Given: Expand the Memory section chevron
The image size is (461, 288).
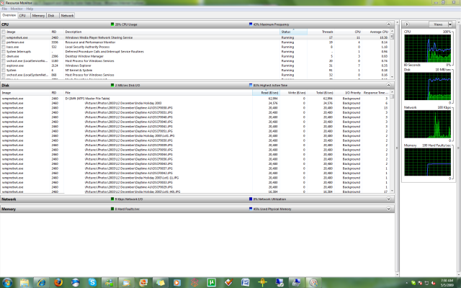Looking at the screenshot, I should [388, 209].
